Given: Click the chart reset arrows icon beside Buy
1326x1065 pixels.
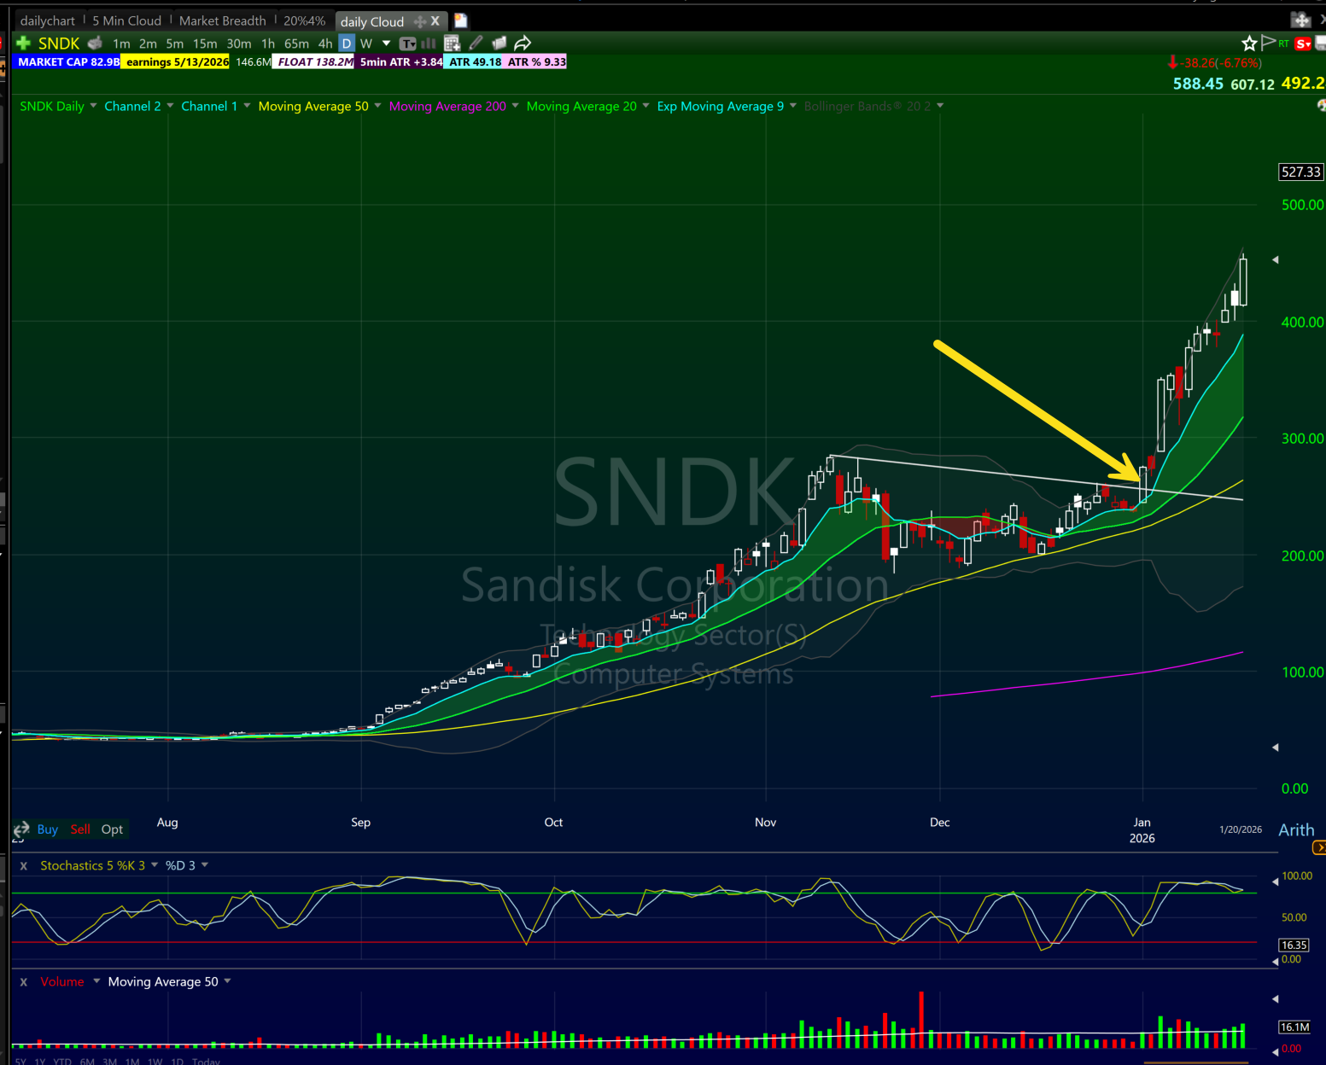Looking at the screenshot, I should coord(21,829).
